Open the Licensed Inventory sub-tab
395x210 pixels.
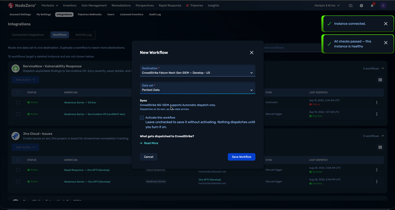click(132, 14)
